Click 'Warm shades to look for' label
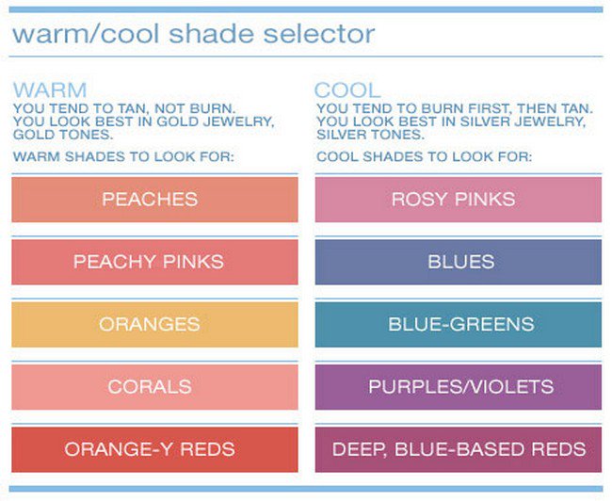 [123, 156]
